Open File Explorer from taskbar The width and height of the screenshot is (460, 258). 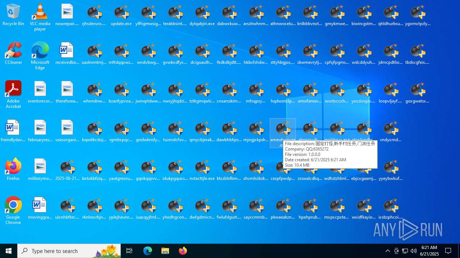point(165,251)
